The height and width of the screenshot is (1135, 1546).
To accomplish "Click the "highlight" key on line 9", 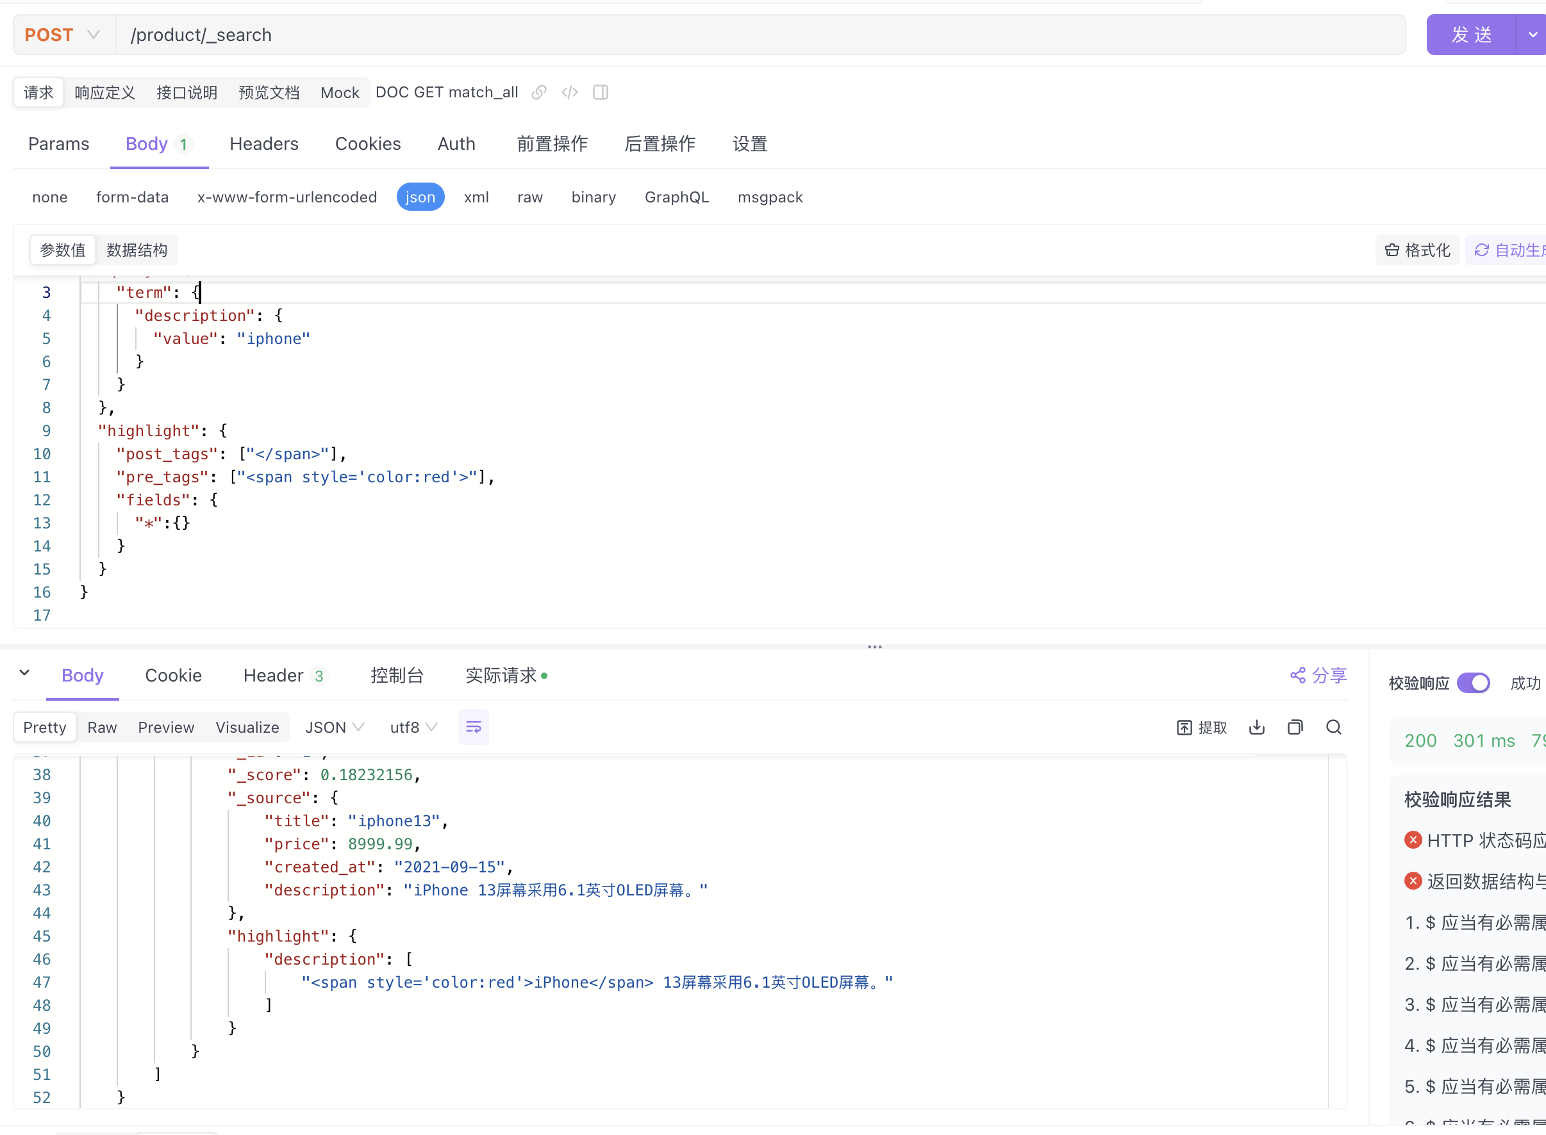I will 149,431.
